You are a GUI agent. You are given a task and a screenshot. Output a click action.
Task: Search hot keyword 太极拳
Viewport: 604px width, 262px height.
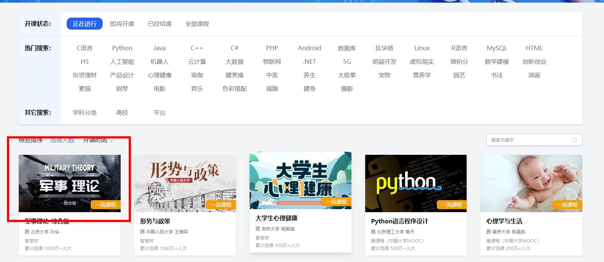pos(347,75)
